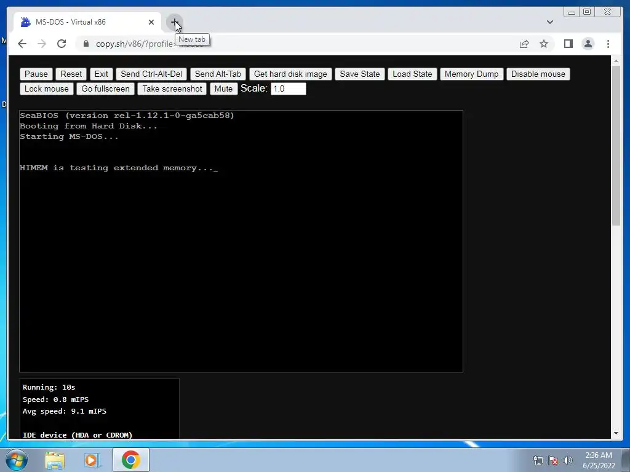Click the page scrollbar down arrow
The width and height of the screenshot is (630, 472).
[616, 433]
